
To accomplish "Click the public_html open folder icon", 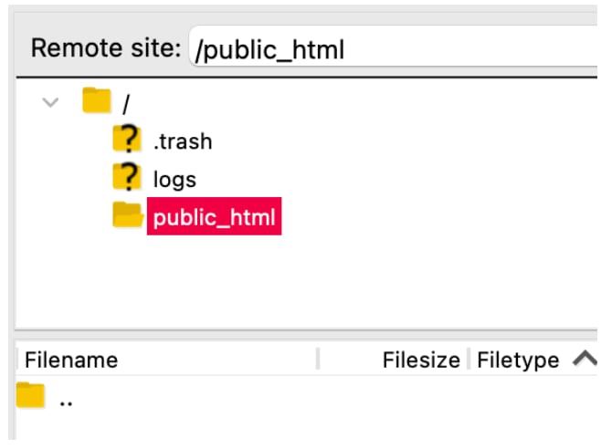I will click(x=128, y=215).
